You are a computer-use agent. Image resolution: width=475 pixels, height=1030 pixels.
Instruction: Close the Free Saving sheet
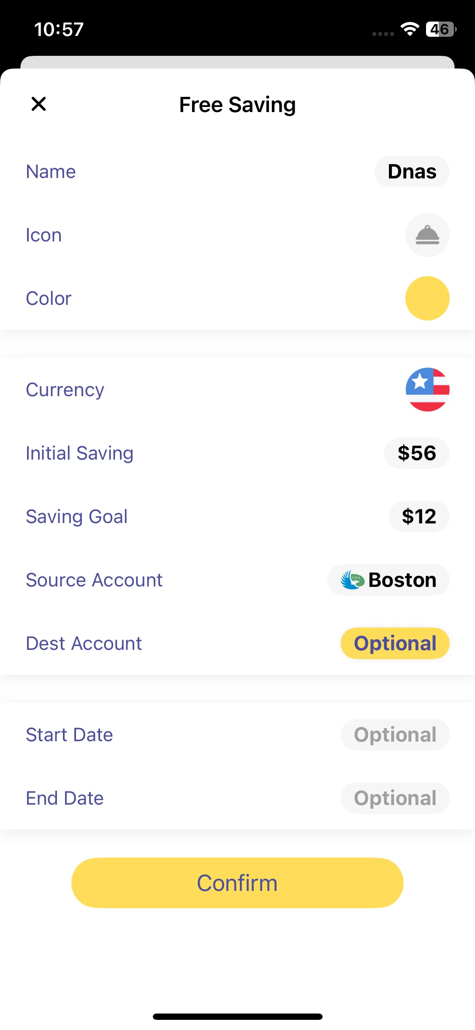(x=38, y=104)
